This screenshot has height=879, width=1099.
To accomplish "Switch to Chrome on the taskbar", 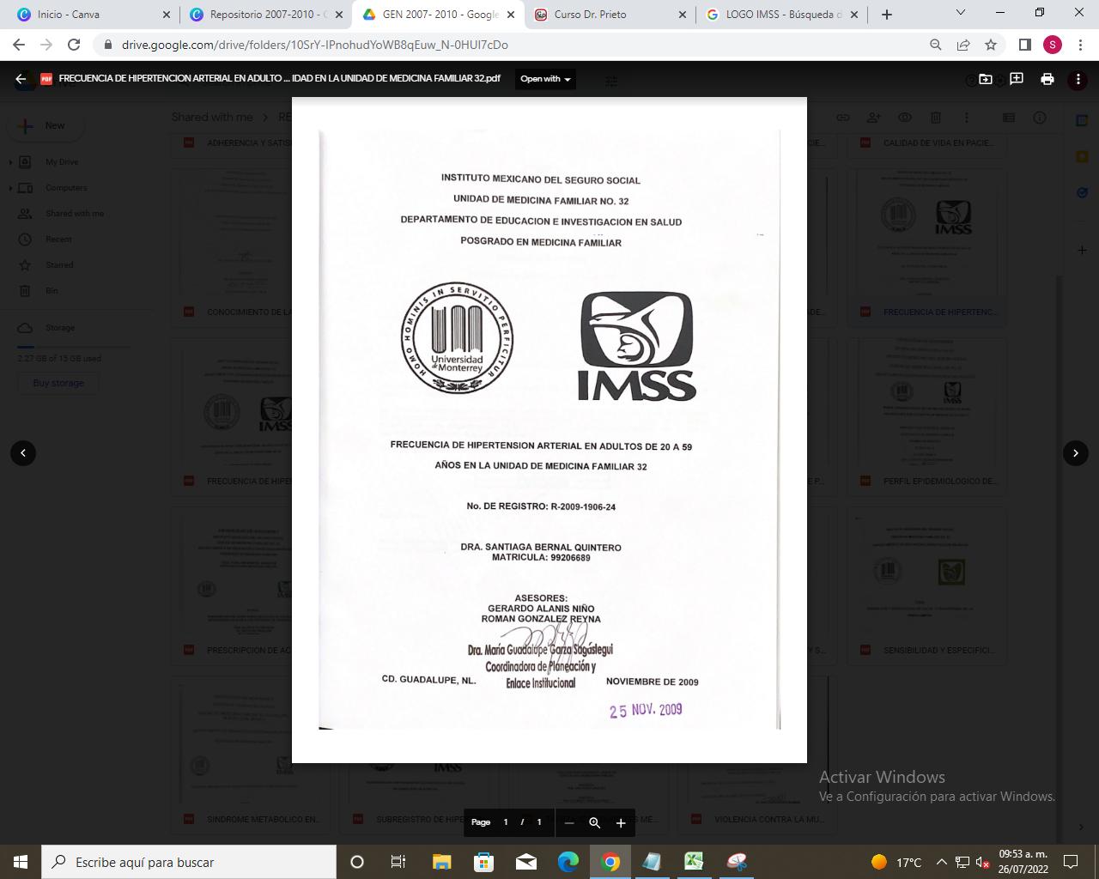I will [x=610, y=862].
